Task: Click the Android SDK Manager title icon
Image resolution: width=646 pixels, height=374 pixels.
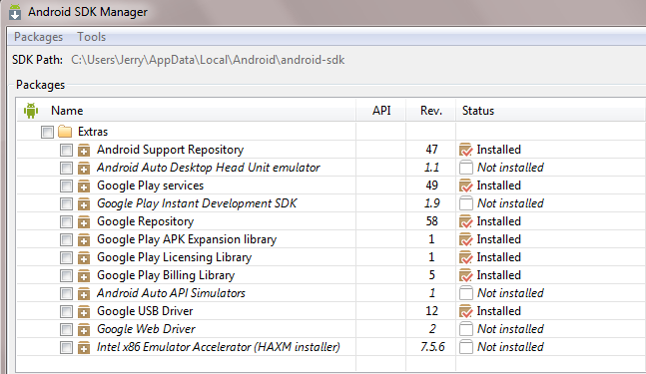Action: click(x=15, y=12)
